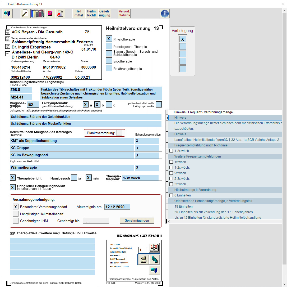Open the pencil edit note icon

pos(25,14)
